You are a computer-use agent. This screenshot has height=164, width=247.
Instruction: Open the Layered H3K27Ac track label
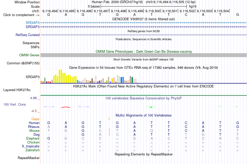pyautogui.click(x=17, y=90)
